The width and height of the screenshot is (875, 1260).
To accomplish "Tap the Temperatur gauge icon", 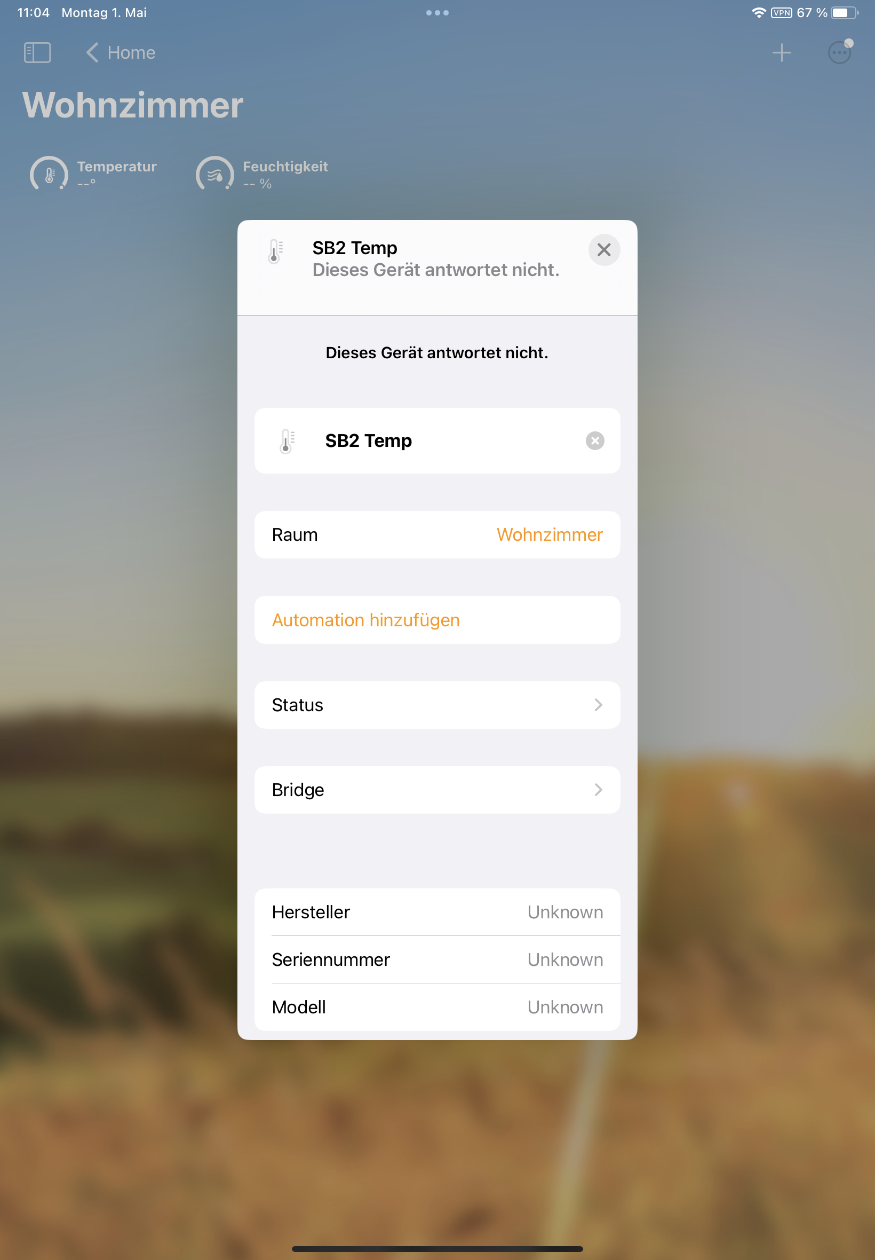I will point(49,175).
